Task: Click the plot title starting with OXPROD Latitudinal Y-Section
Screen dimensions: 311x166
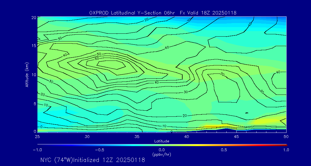Action: tap(163, 13)
